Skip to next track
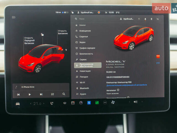Screen dimensions: 177x133 (41, 94)
